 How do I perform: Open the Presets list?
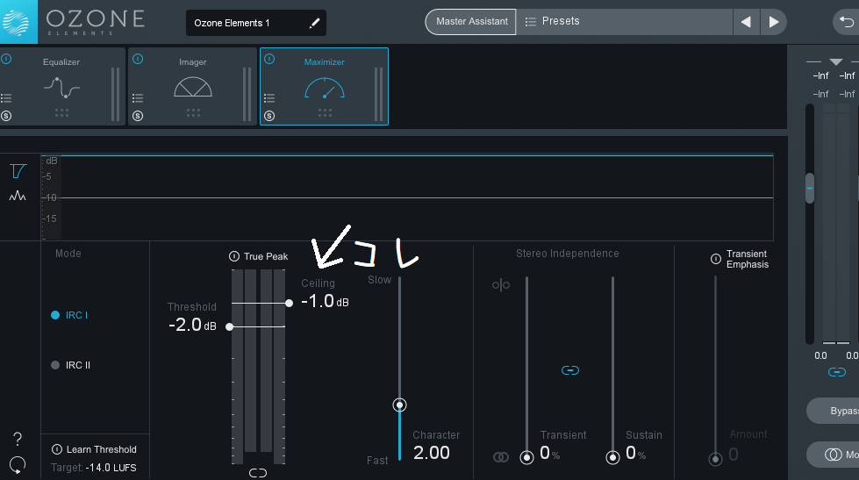click(625, 21)
